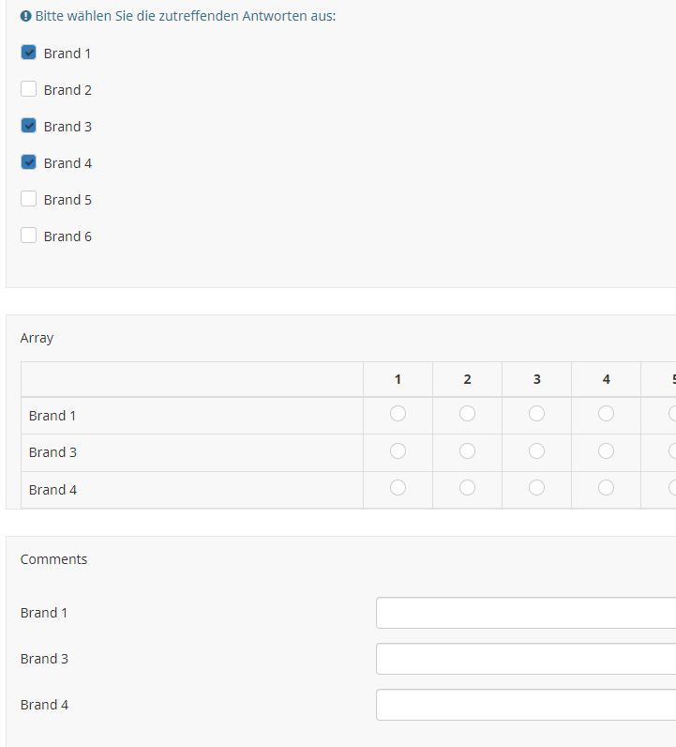The image size is (676, 747).
Task: Click the Brand 2 option label
Action: [x=68, y=90]
